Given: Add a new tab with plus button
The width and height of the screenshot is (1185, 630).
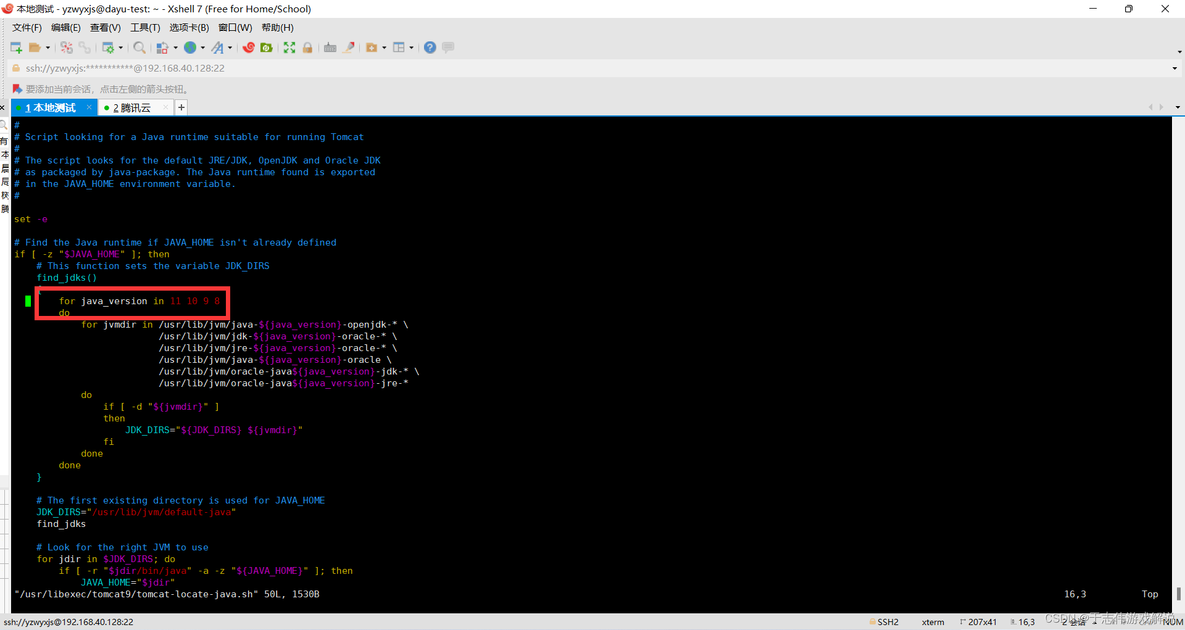Looking at the screenshot, I should (x=181, y=107).
